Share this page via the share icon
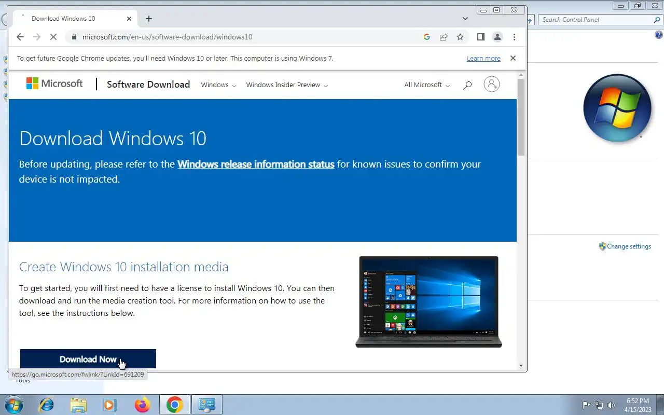This screenshot has height=415, width=664. click(444, 37)
